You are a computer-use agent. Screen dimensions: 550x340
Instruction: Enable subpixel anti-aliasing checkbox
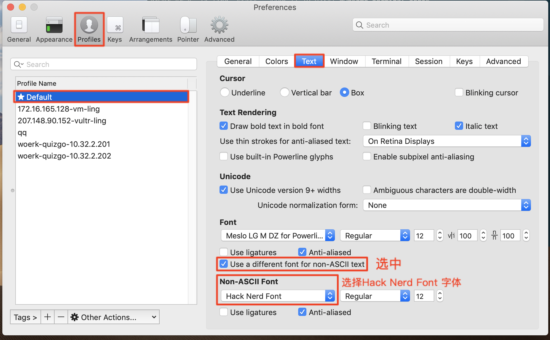click(x=367, y=156)
